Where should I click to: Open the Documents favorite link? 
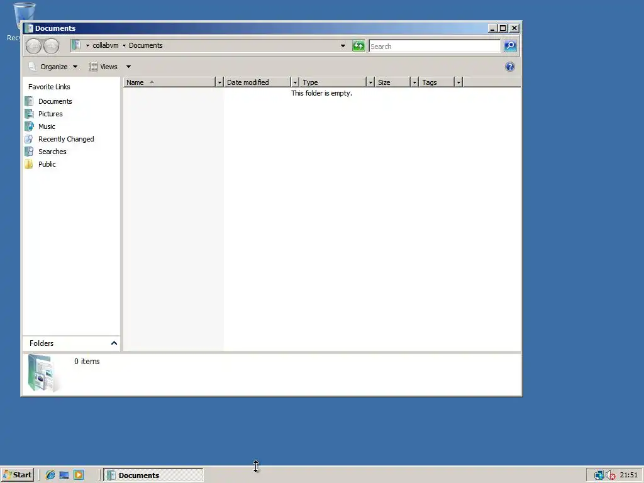[x=55, y=101]
